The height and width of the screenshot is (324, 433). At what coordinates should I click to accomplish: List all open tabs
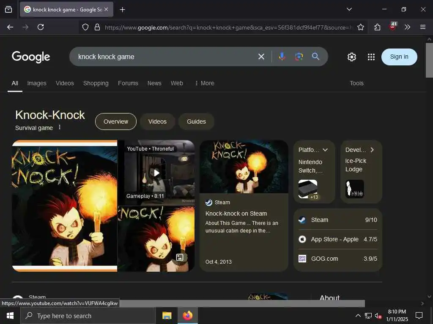pyautogui.click(x=349, y=9)
